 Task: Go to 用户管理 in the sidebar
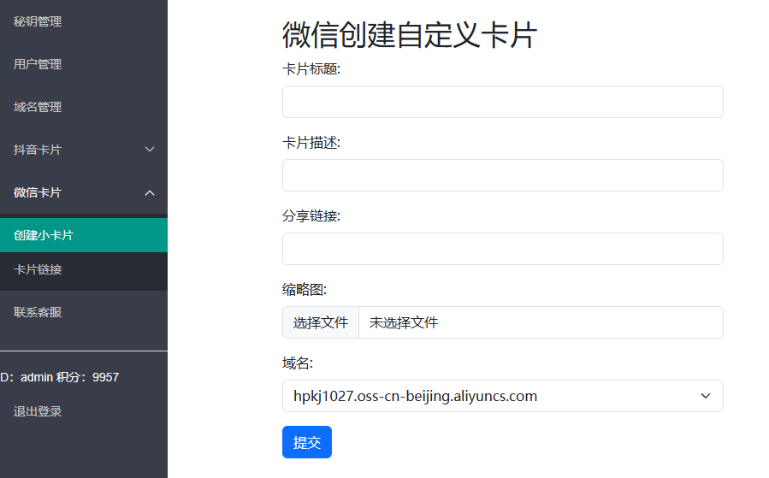[x=38, y=64]
